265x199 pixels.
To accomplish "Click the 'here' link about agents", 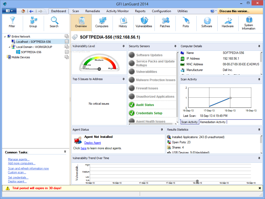I will (84, 148).
